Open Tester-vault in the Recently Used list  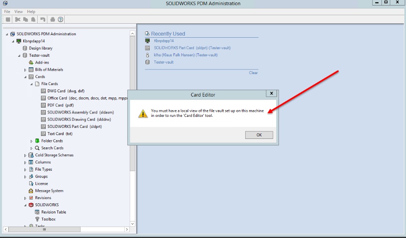164,62
